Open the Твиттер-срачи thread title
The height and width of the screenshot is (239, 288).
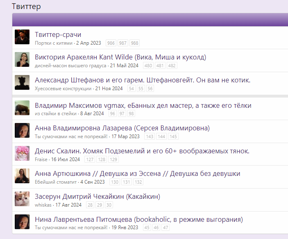[x=58, y=34]
